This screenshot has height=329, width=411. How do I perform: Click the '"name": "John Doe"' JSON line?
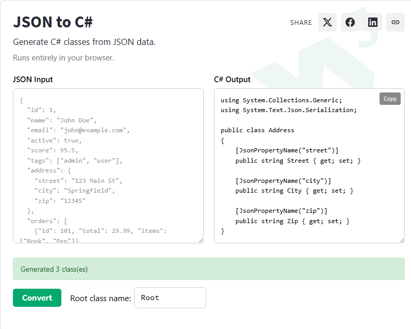(x=62, y=120)
